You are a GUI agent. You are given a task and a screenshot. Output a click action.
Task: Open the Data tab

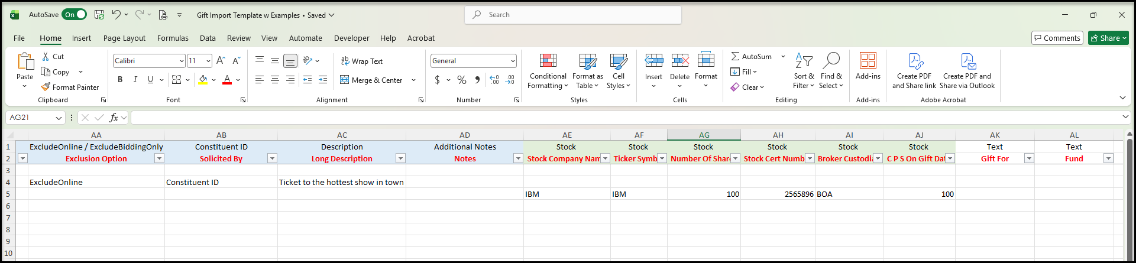tap(208, 38)
